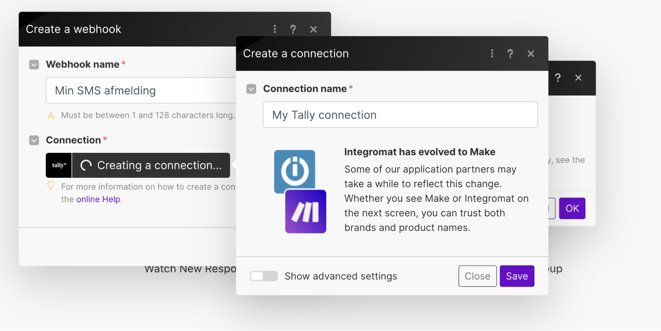Open the three-dot menu in Create a webhook
Image resolution: width=661 pixels, height=331 pixels.
pos(274,29)
